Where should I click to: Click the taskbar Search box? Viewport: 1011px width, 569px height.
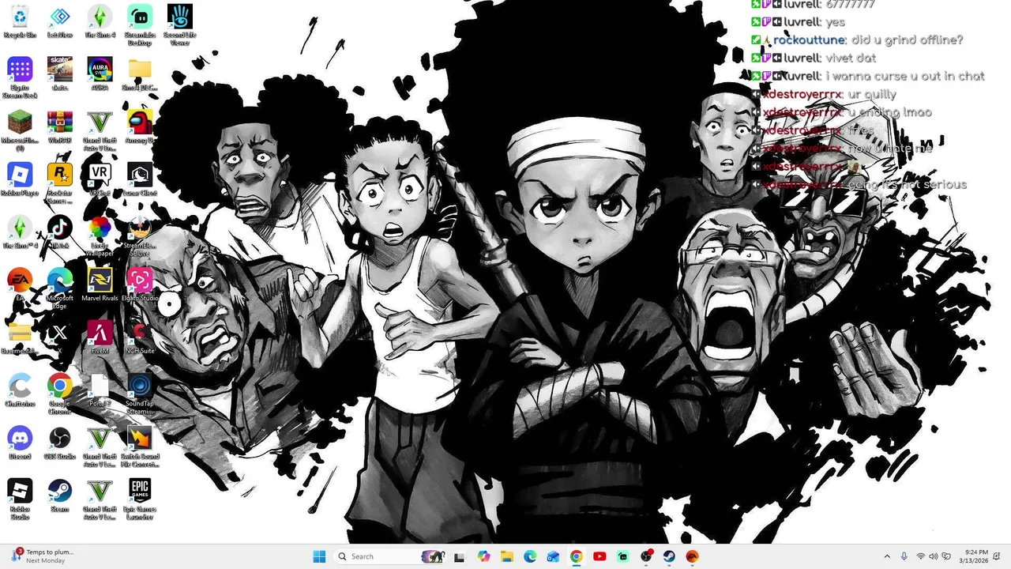point(389,556)
